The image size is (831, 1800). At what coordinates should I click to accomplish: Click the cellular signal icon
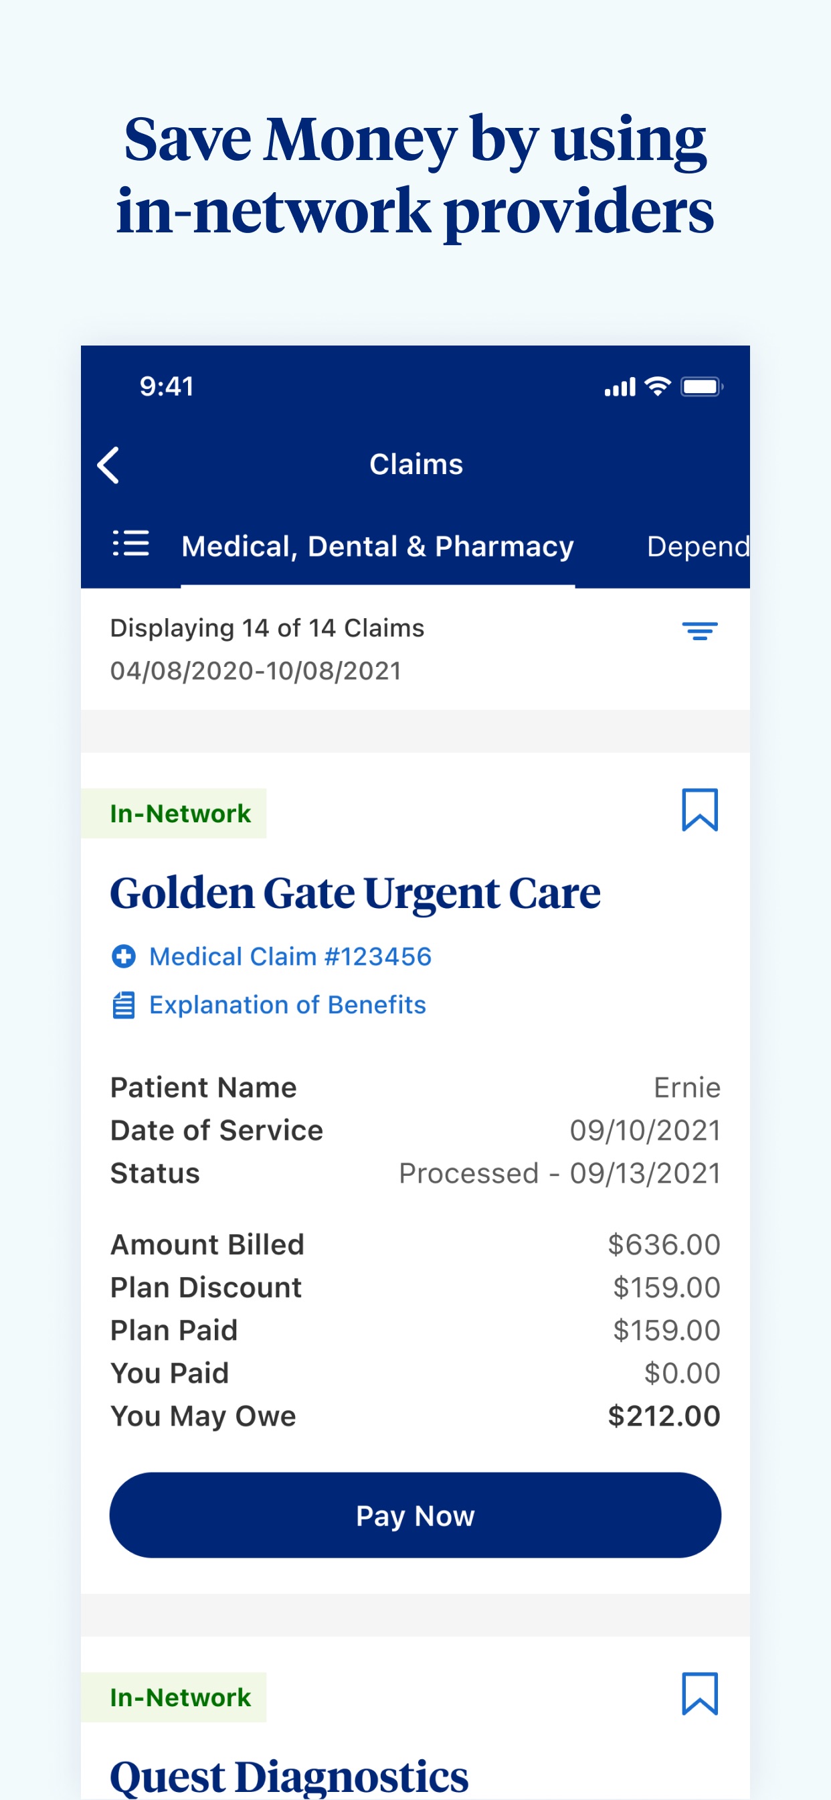620,387
